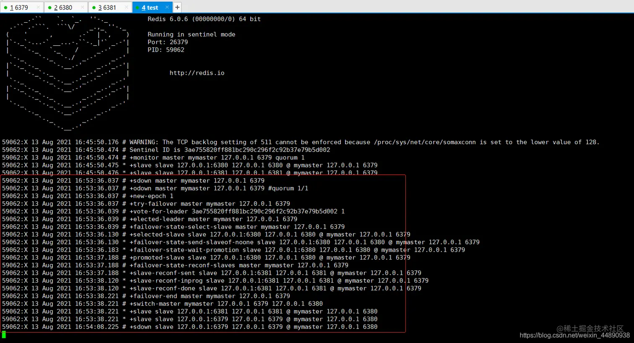Click the 'Port: 26379' line
Image resolution: width=634 pixels, height=343 pixels.
pos(168,42)
